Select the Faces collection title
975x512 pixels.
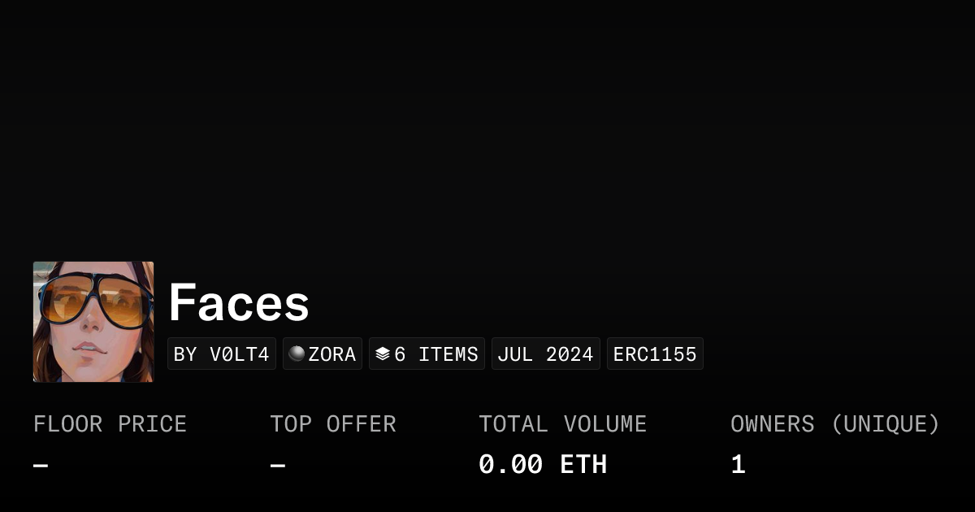pyautogui.click(x=239, y=302)
